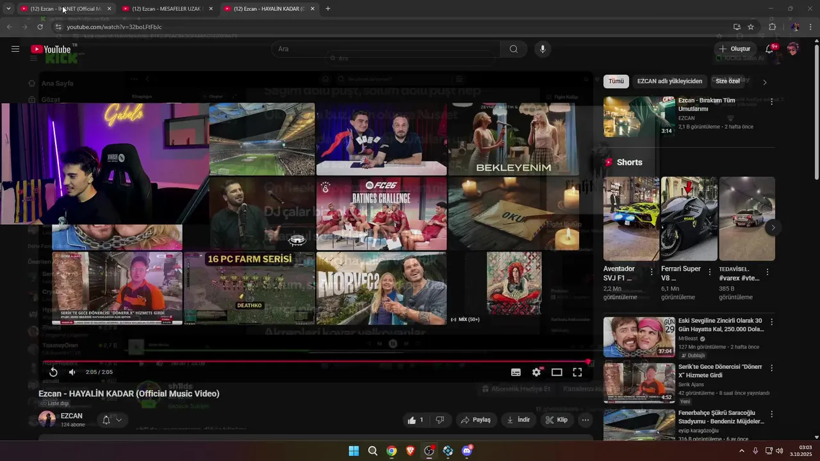Open the system volume tray icon
This screenshot has width=820, height=461.
pos(780,451)
